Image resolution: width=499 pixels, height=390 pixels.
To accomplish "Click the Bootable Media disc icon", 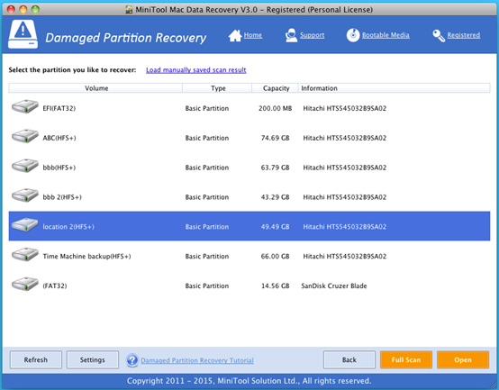I will pos(353,35).
